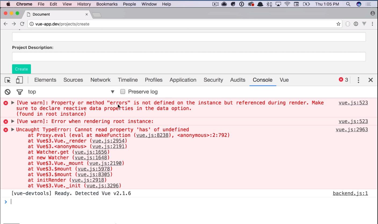
Task: Open the History menu
Action: pos(84,4)
